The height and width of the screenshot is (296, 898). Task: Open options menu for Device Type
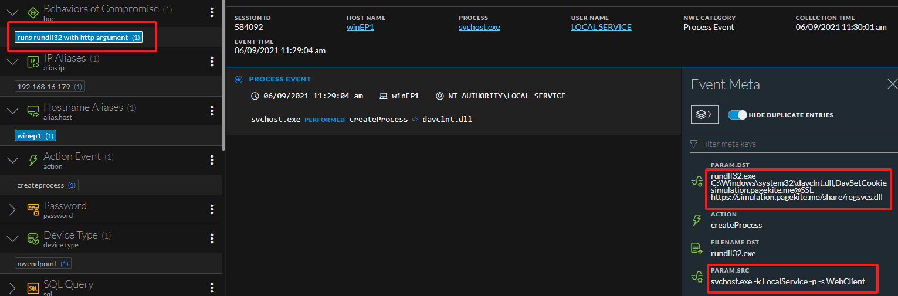[x=212, y=239]
